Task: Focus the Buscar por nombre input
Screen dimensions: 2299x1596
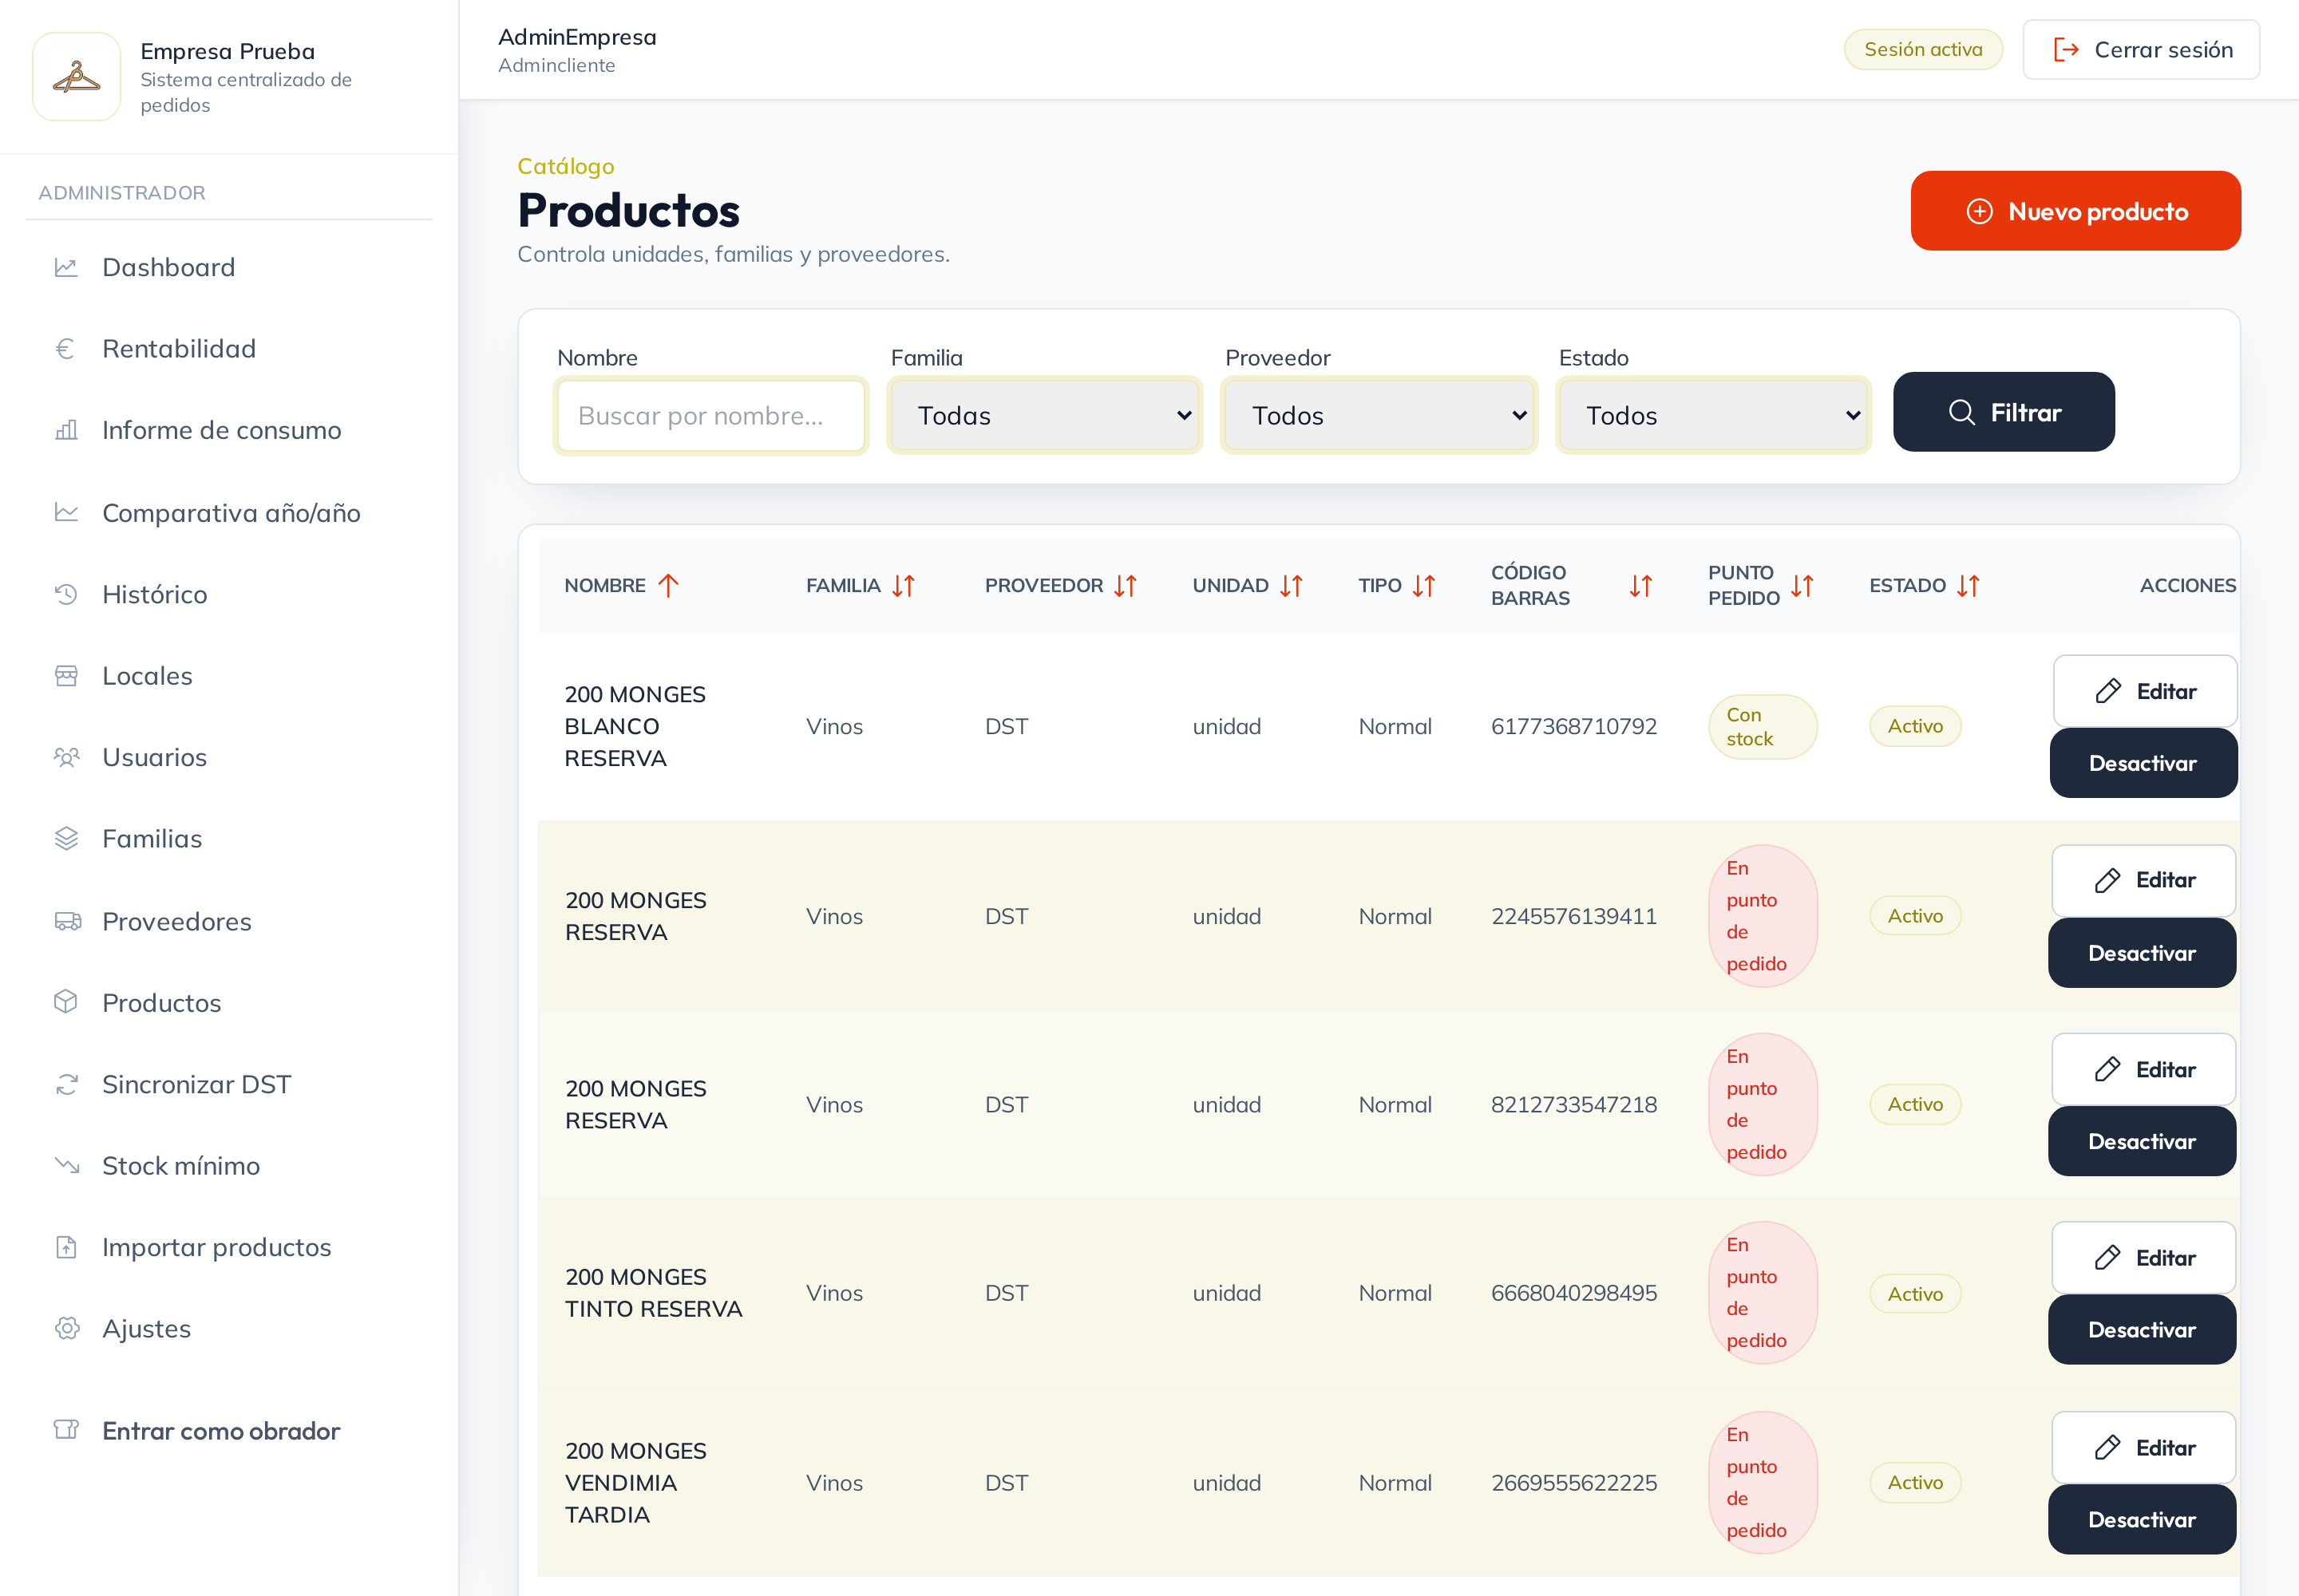Action: click(710, 415)
